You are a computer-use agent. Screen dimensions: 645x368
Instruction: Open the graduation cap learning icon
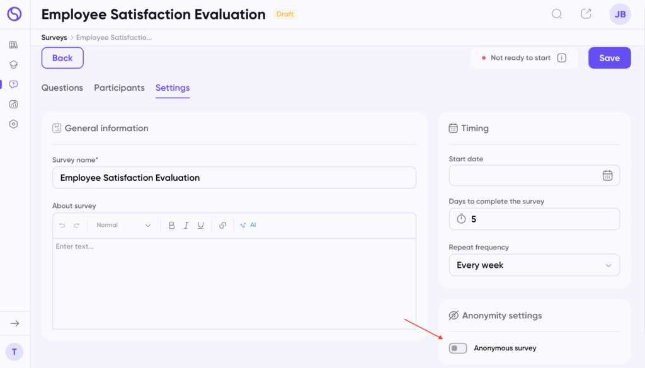[x=14, y=64]
